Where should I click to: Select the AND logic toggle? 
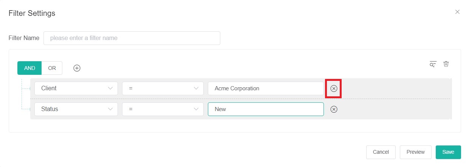(29, 68)
